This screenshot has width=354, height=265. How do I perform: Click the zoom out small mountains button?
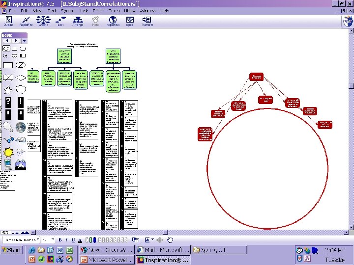tap(15, 232)
